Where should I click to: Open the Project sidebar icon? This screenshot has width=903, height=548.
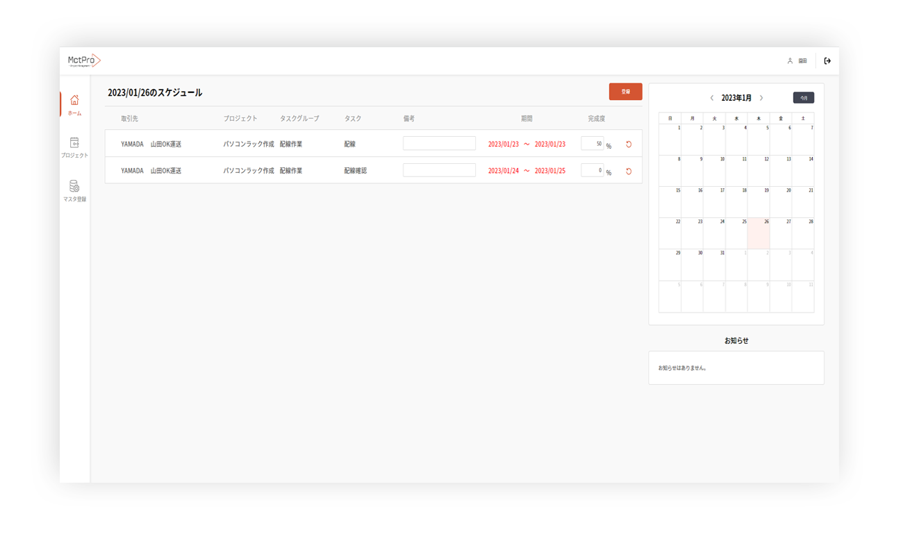[74, 147]
